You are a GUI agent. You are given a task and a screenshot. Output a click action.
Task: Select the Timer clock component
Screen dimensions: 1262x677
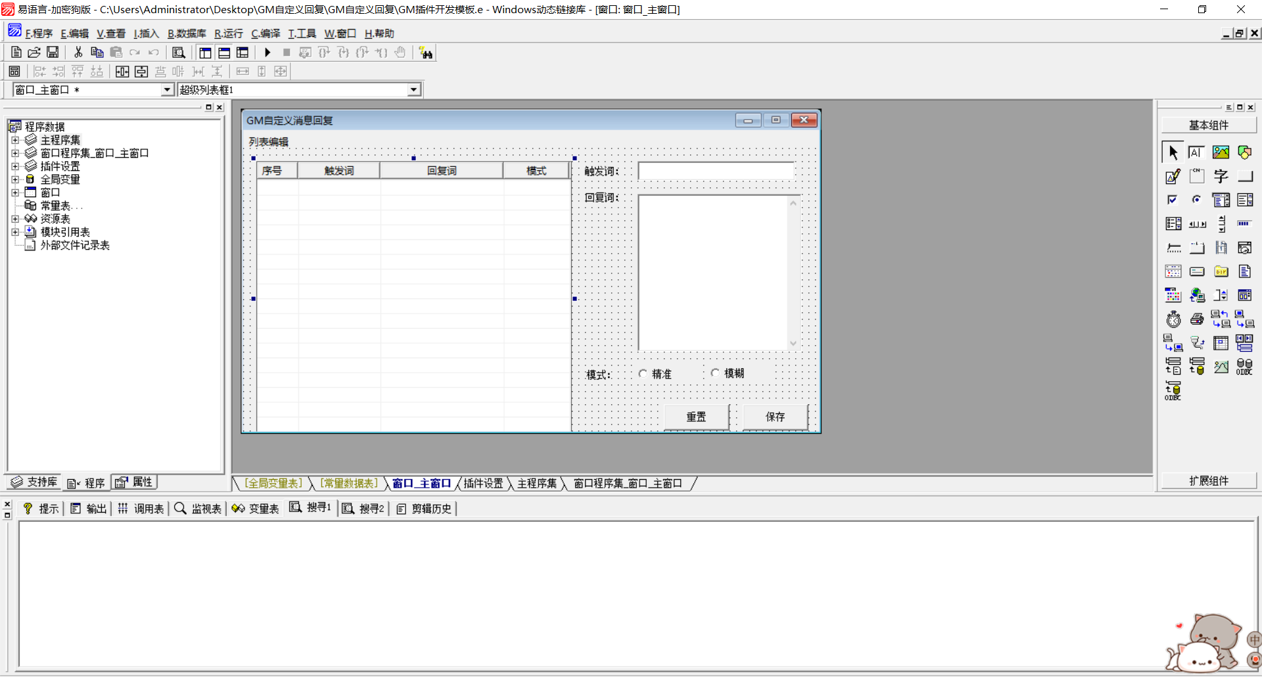point(1173,319)
